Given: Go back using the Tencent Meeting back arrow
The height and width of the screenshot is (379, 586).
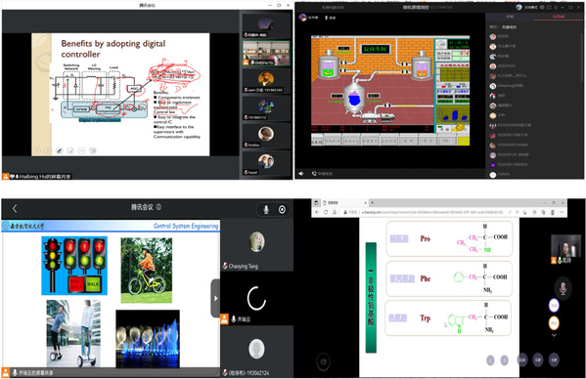Looking at the screenshot, I should pos(15,208).
